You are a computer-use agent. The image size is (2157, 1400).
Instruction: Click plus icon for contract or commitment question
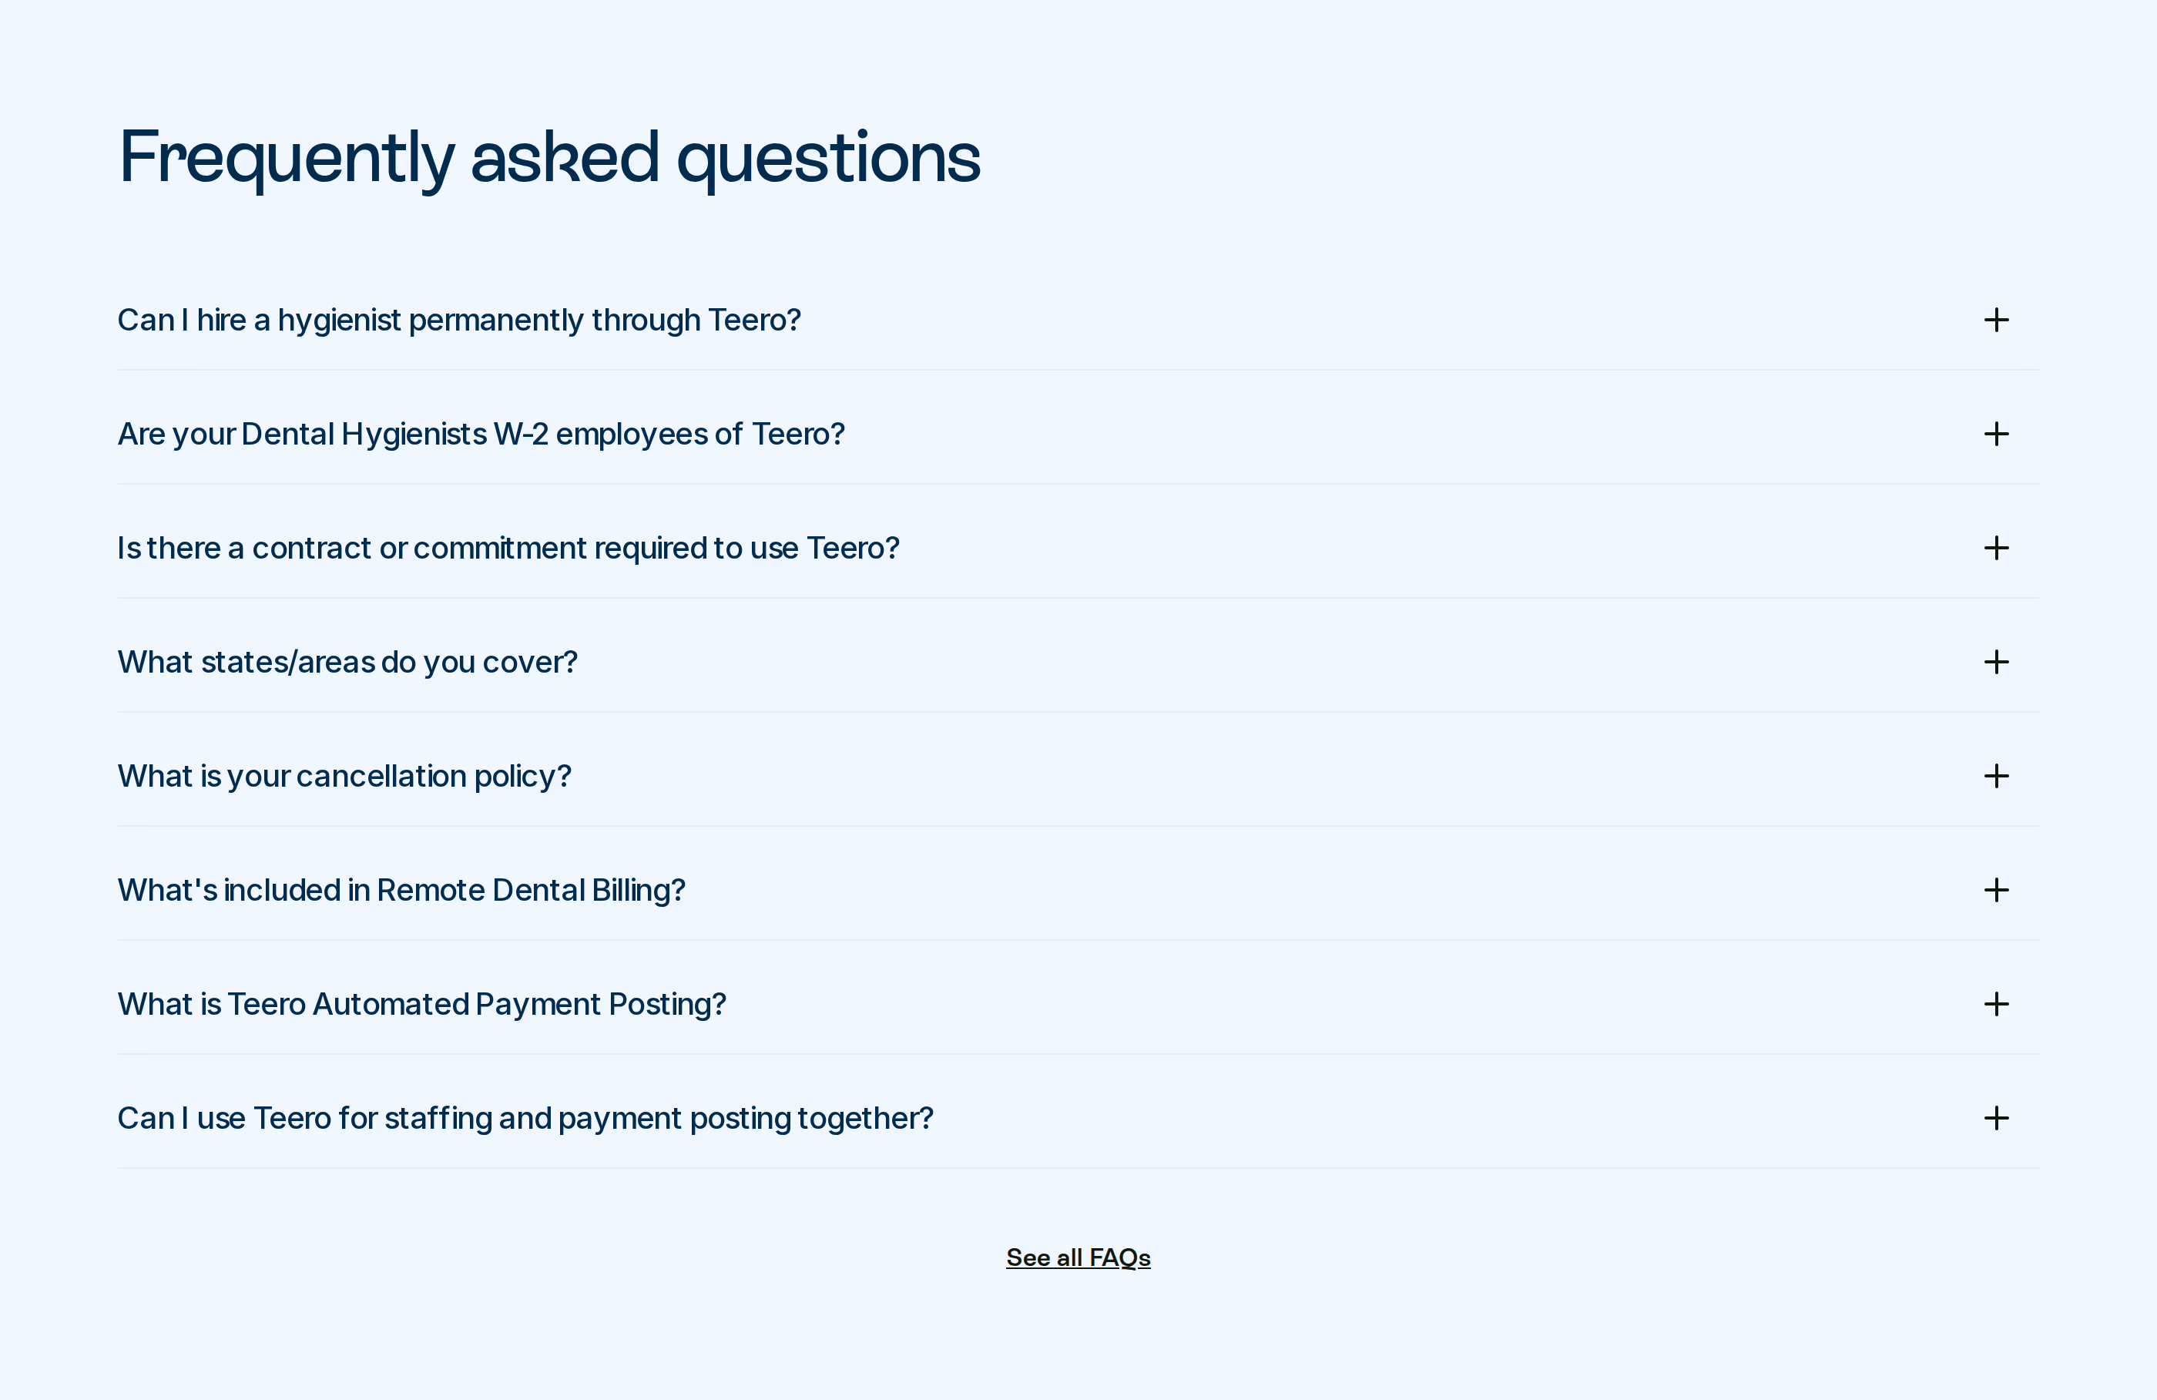coord(1996,548)
